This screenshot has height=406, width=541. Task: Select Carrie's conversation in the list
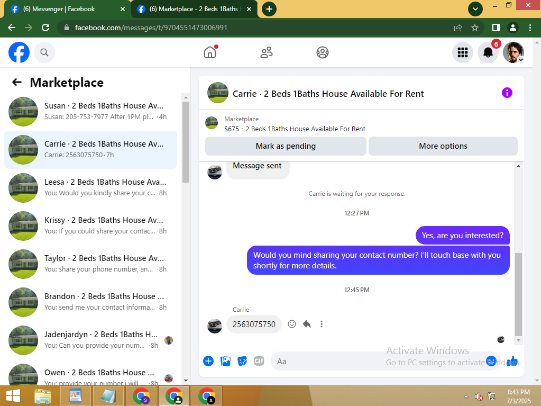(x=90, y=150)
